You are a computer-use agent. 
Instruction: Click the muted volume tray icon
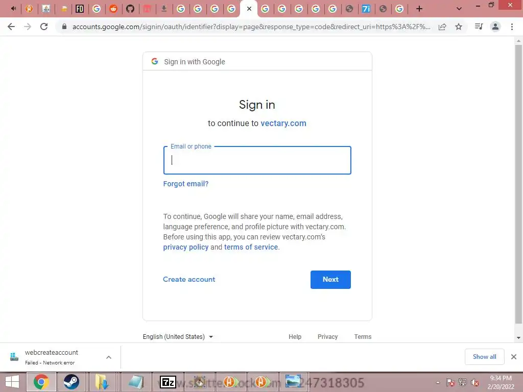point(476,382)
